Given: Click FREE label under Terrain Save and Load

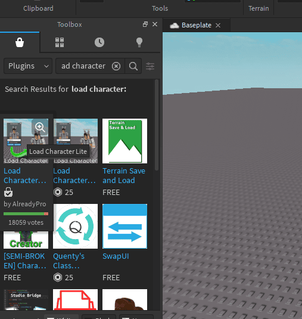Looking at the screenshot, I should [x=111, y=192].
